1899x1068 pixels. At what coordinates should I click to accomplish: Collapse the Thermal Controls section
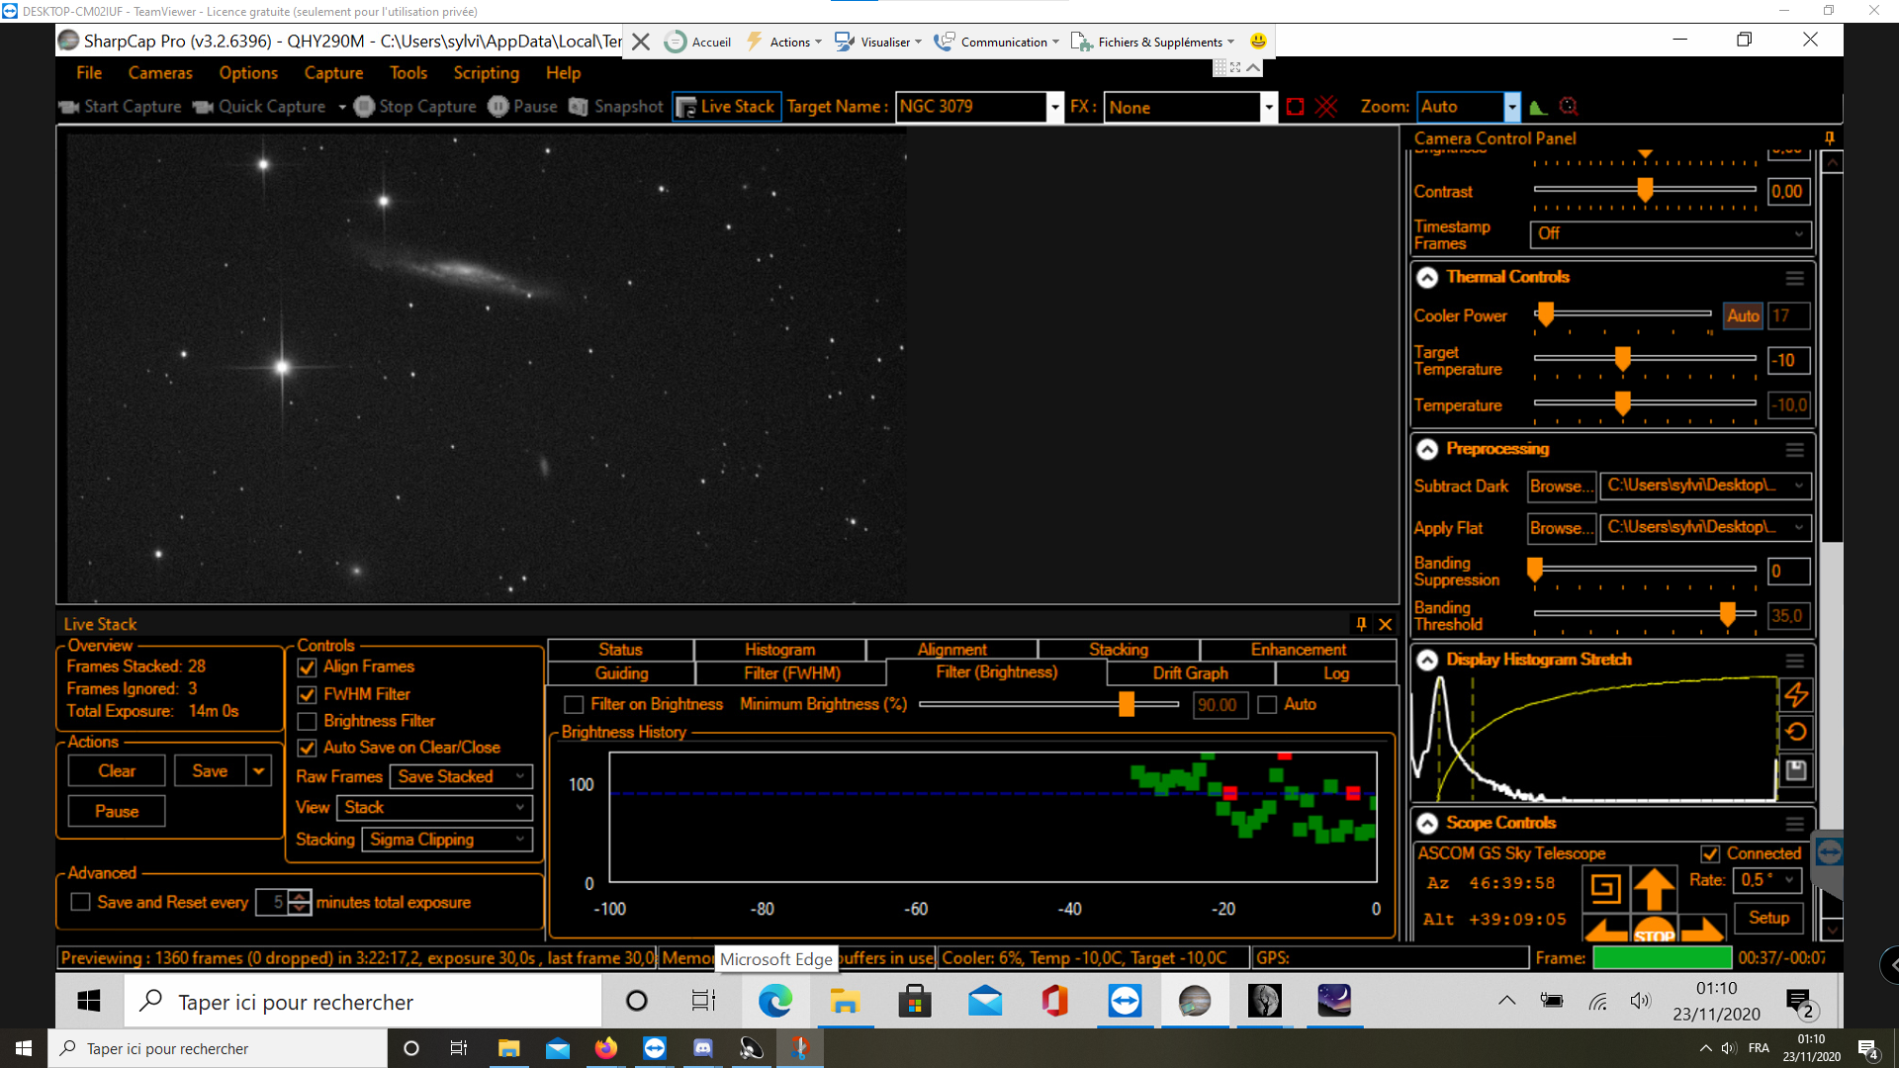coord(1426,278)
